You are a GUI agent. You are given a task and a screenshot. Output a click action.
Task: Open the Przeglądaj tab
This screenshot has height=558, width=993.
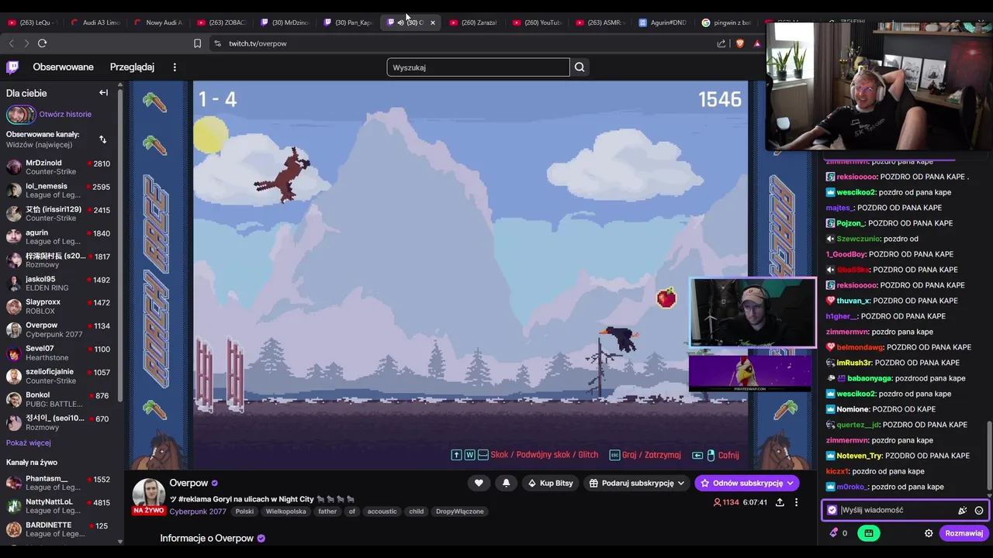coord(132,67)
